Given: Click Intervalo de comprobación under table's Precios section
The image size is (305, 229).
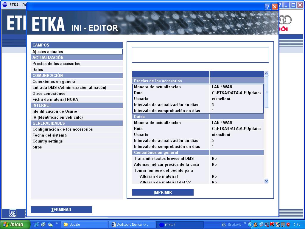Looking at the screenshot, I should pyautogui.click(x=198, y=111).
